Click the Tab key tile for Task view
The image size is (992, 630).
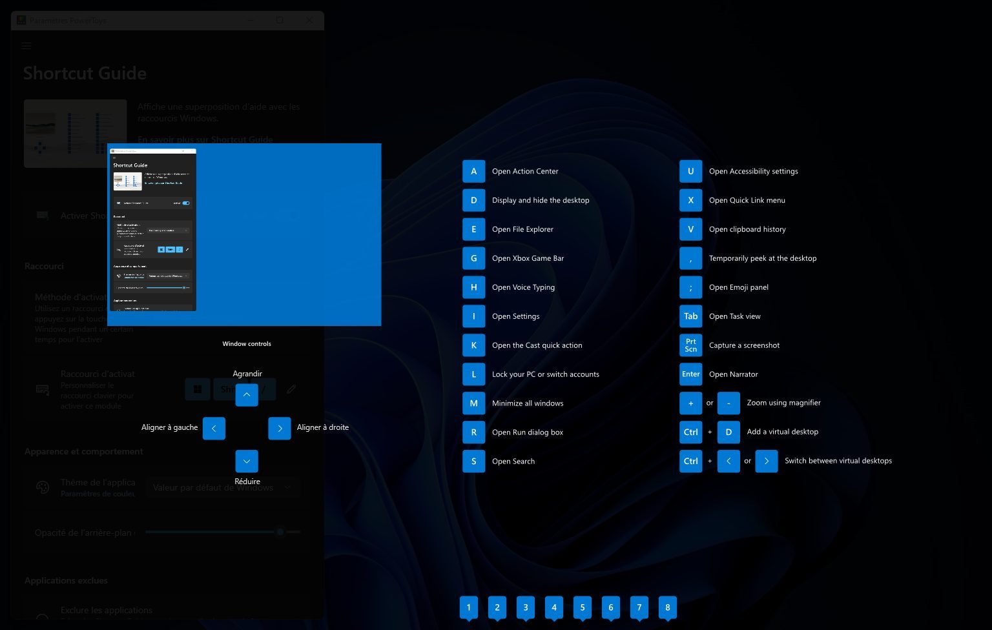690,316
